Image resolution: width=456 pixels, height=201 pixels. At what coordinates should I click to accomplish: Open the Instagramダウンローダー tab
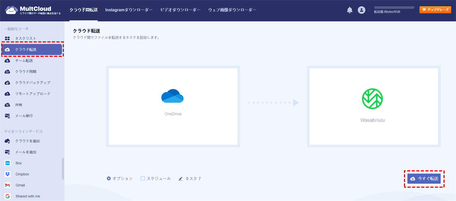tap(129, 10)
